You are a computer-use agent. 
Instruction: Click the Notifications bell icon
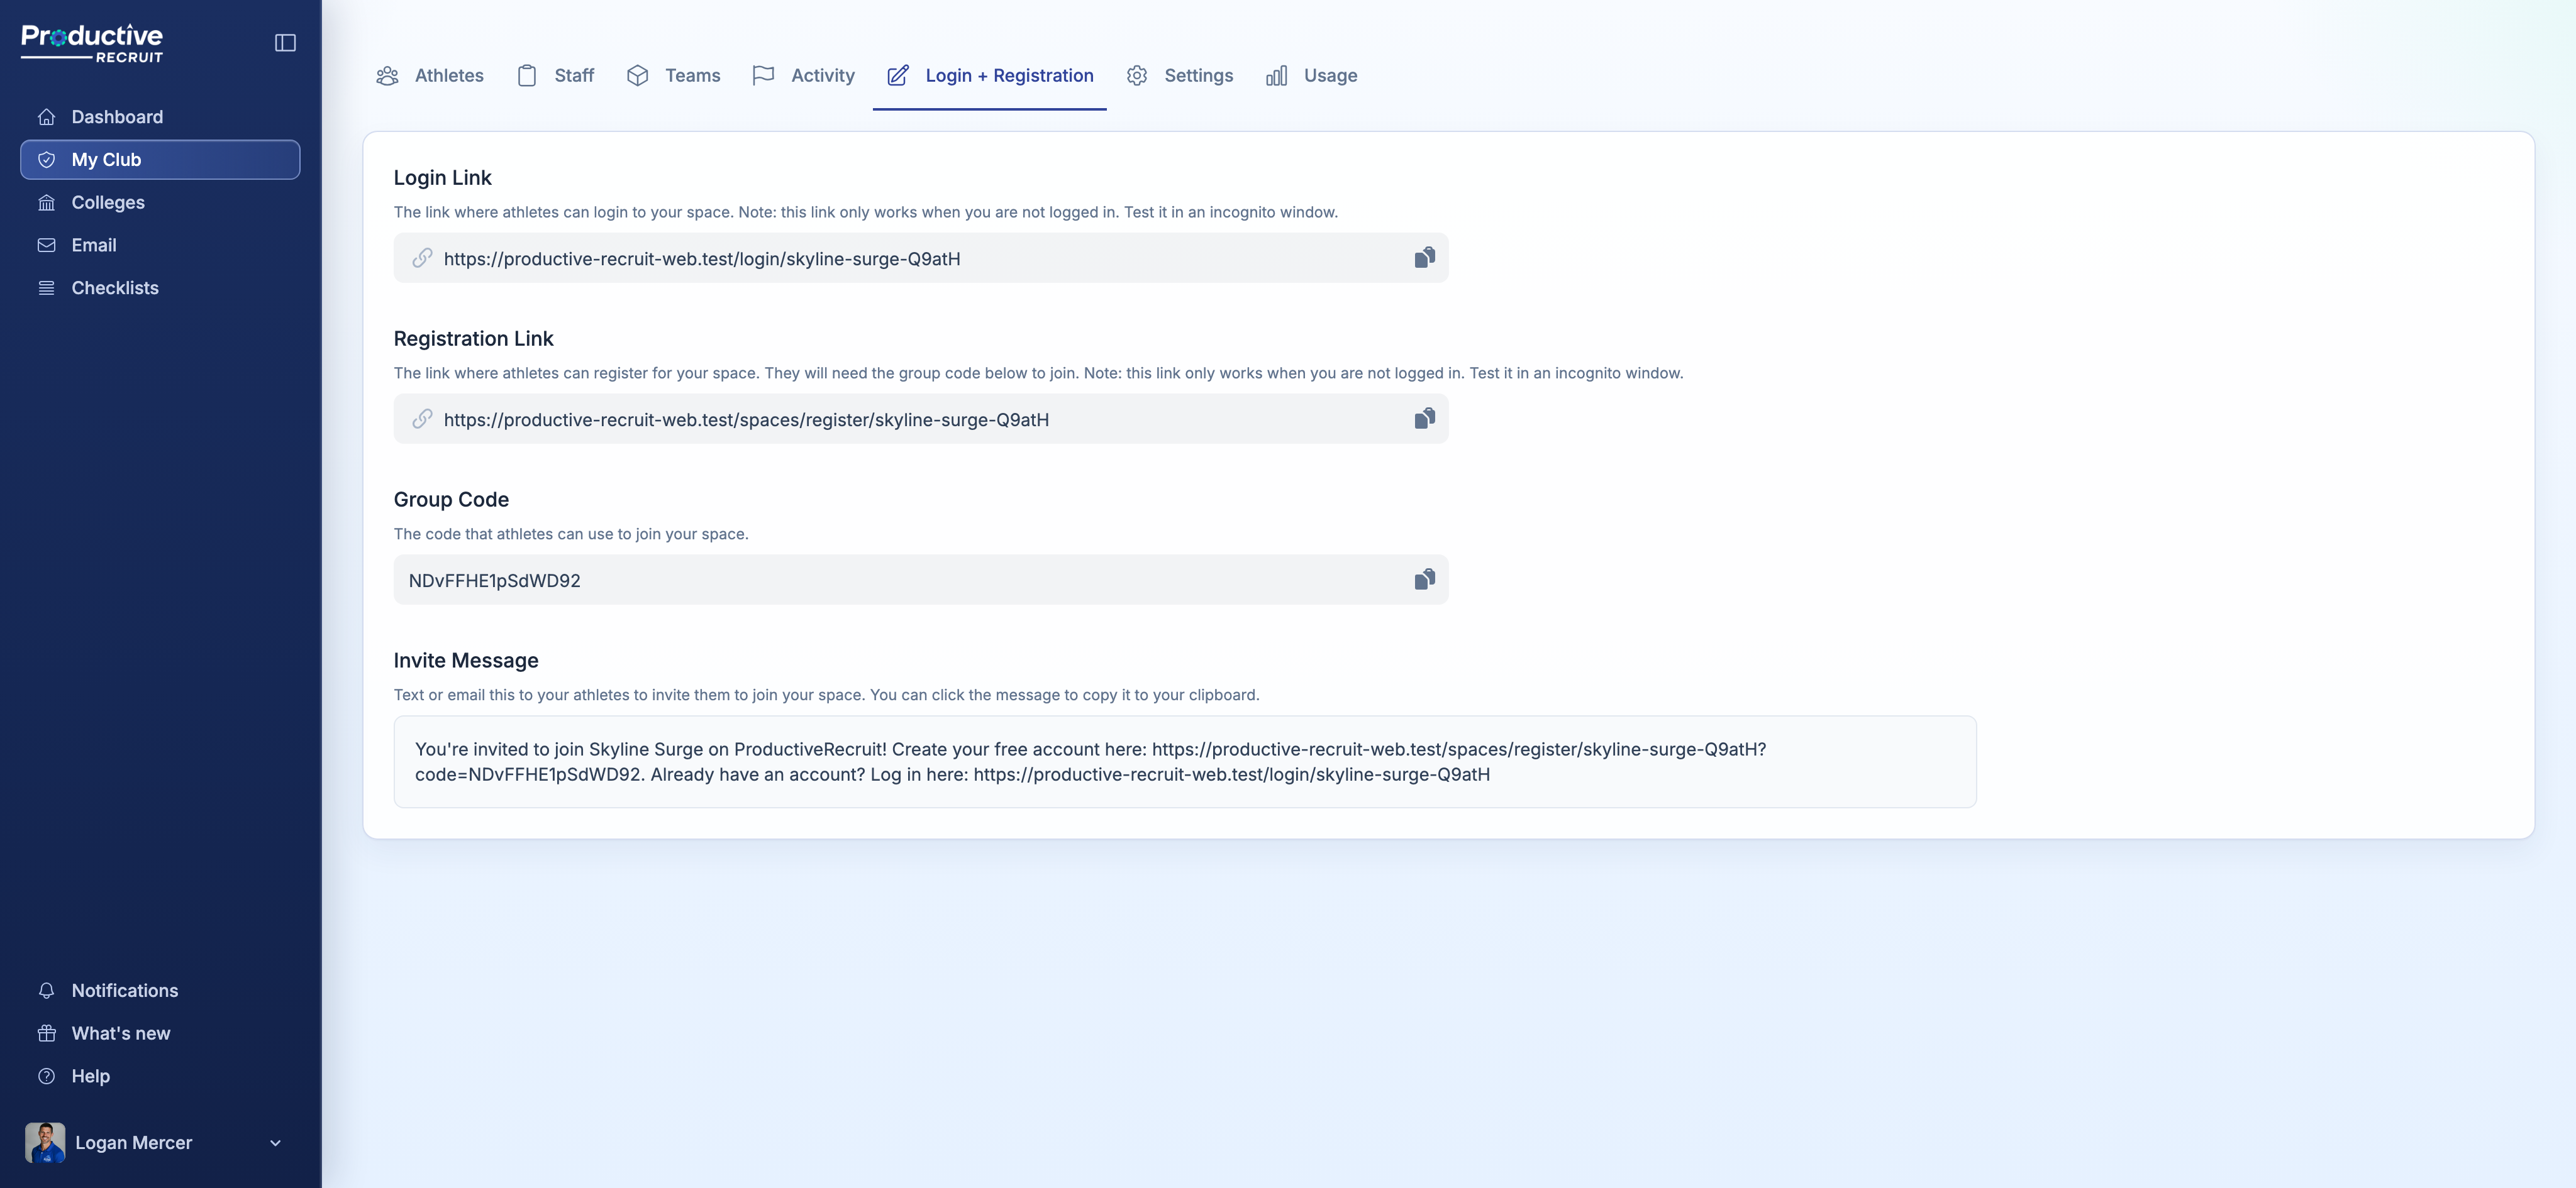(46, 991)
